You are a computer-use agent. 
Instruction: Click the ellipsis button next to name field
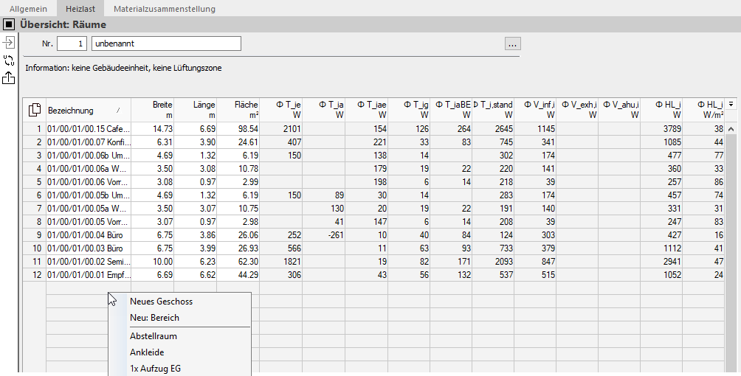[x=513, y=43]
